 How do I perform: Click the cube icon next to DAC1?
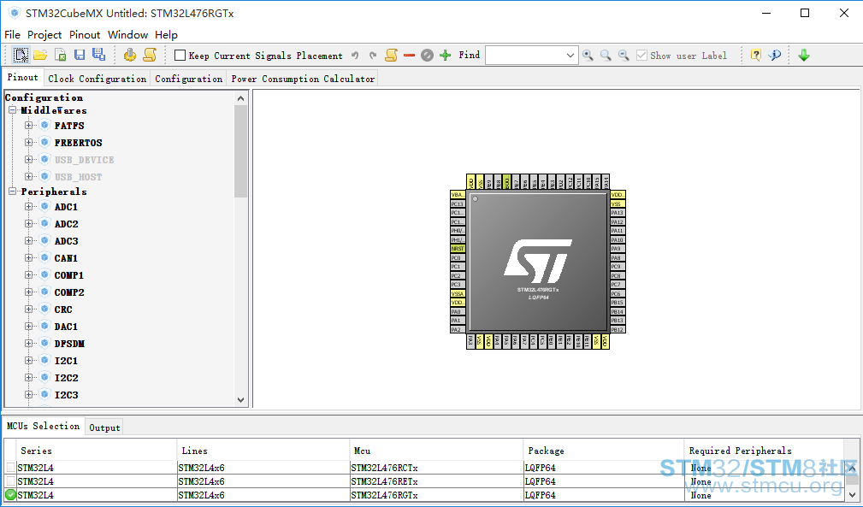[45, 326]
